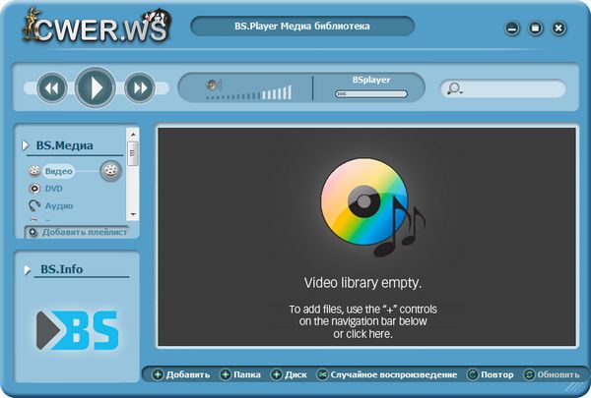Click the rewind (previous) button

coord(51,88)
